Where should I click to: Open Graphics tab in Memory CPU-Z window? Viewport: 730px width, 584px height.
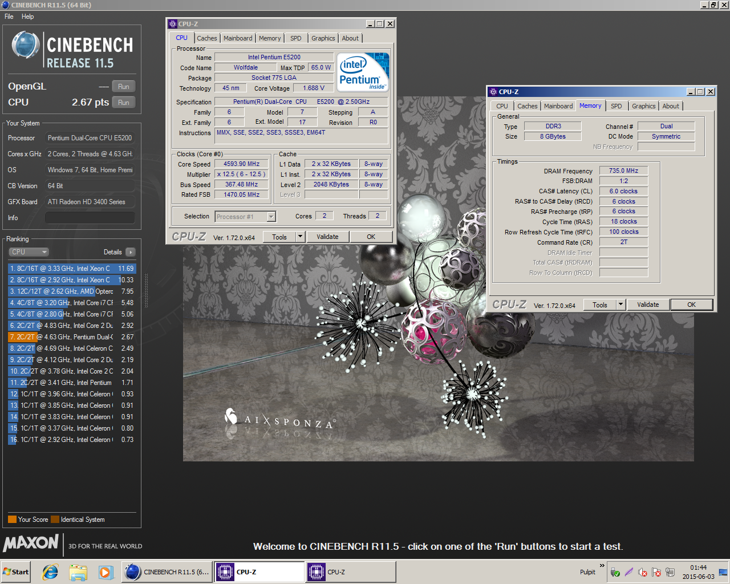[x=644, y=106]
